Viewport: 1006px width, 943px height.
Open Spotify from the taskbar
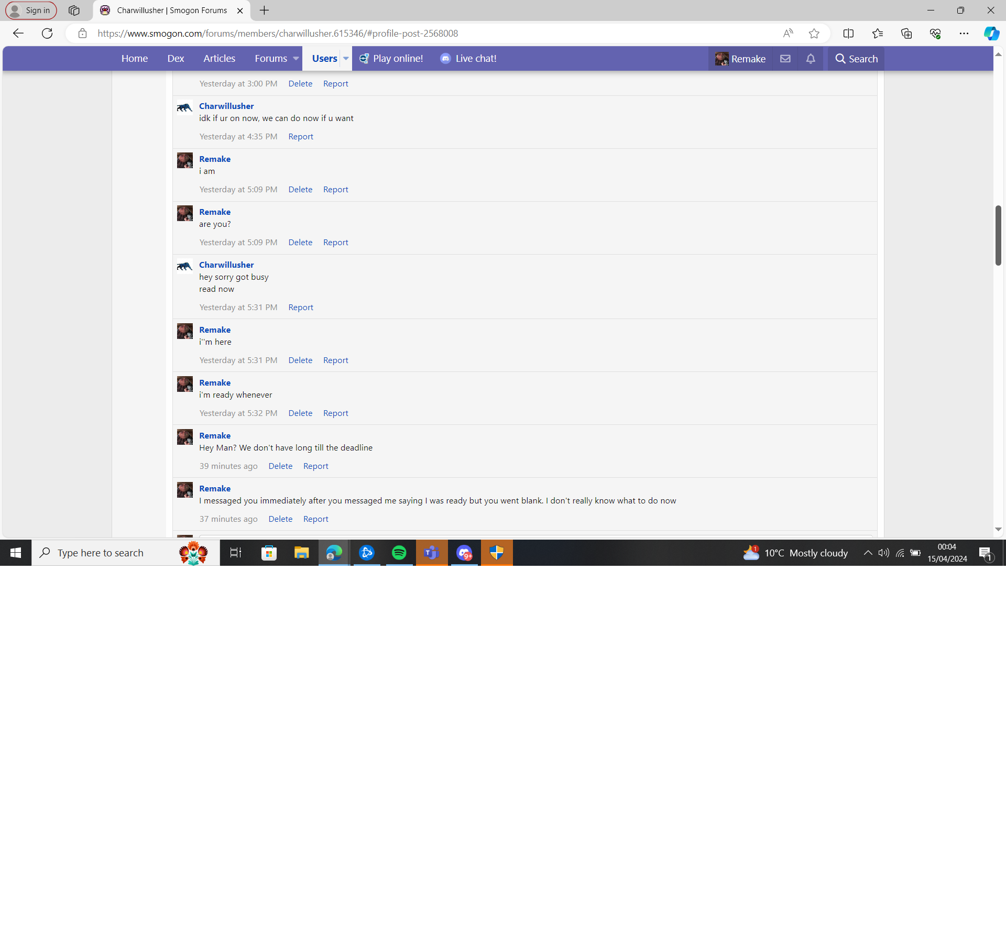coord(399,553)
